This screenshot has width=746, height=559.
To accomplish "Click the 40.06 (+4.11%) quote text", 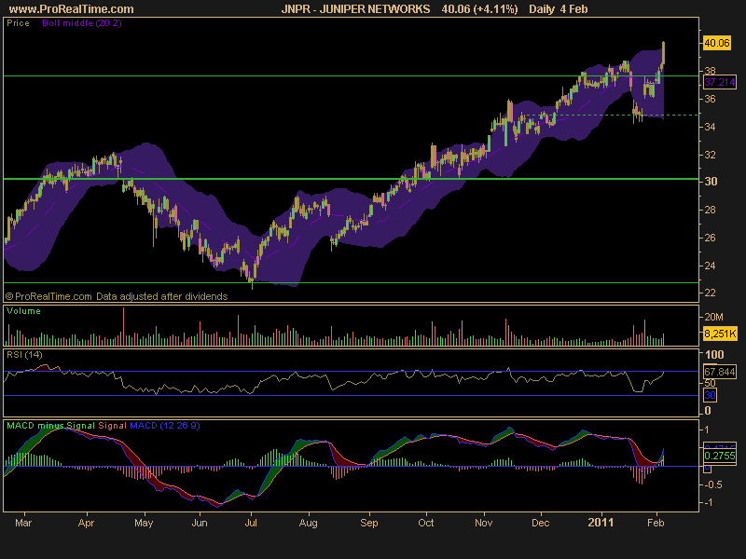I will point(479,9).
